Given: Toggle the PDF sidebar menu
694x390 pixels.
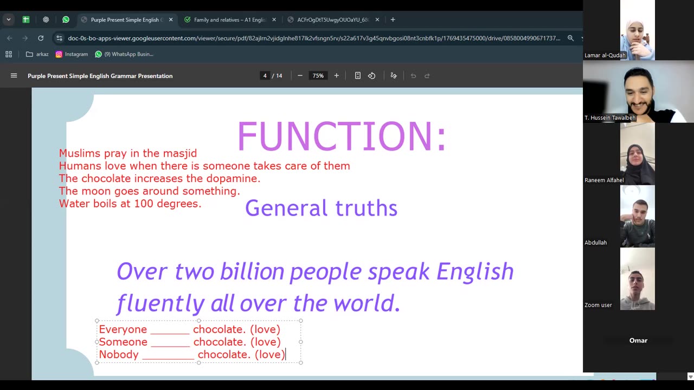Looking at the screenshot, I should [x=14, y=76].
